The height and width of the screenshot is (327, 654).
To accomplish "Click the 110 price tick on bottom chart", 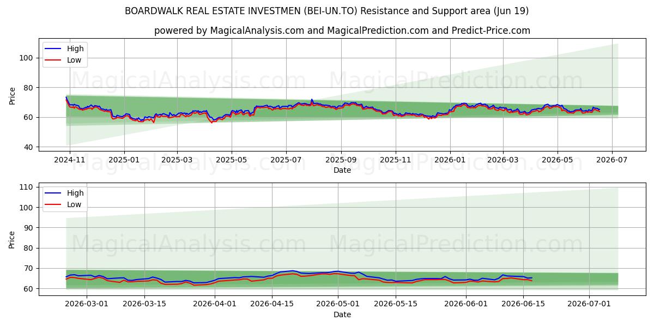I will tap(27, 187).
